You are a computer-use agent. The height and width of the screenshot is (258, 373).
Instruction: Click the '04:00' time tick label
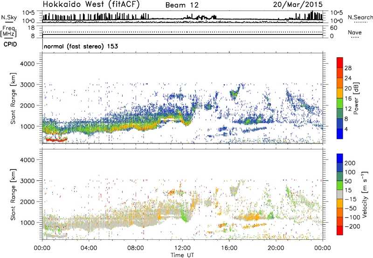point(89,248)
